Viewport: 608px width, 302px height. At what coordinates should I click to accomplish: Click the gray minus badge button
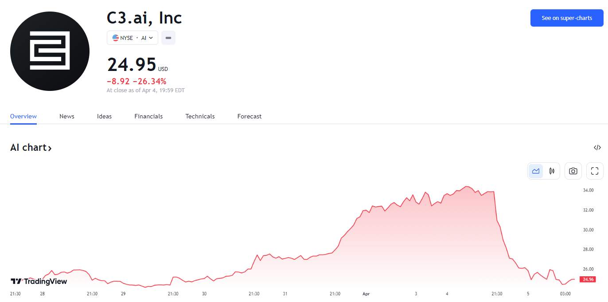coord(168,38)
